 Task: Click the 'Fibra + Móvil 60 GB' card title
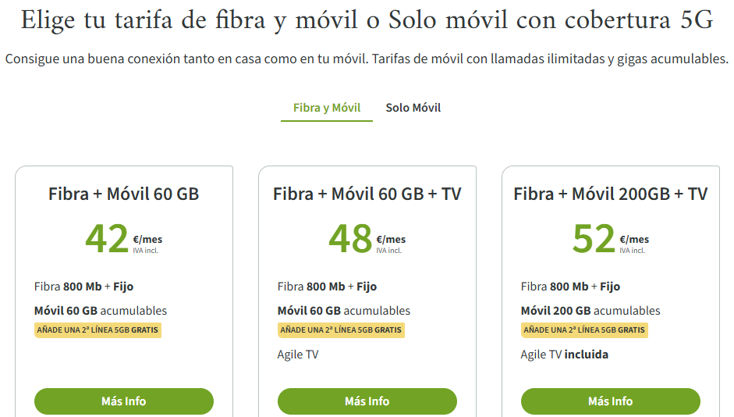[123, 194]
